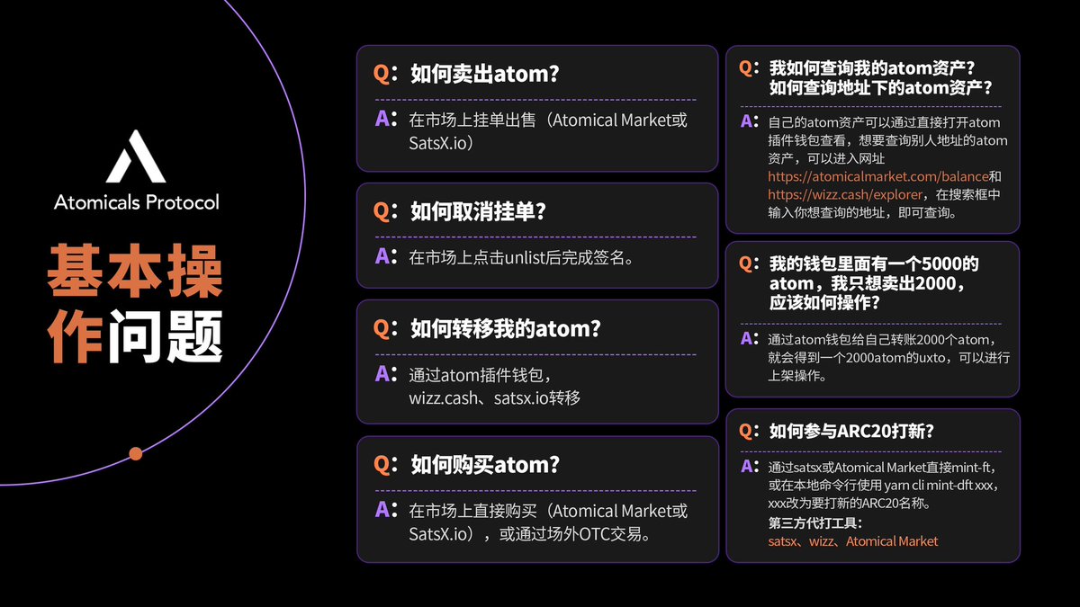1080x607 pixels.
Task: Open the https://wizz.cash/explorer link
Action: (845, 194)
